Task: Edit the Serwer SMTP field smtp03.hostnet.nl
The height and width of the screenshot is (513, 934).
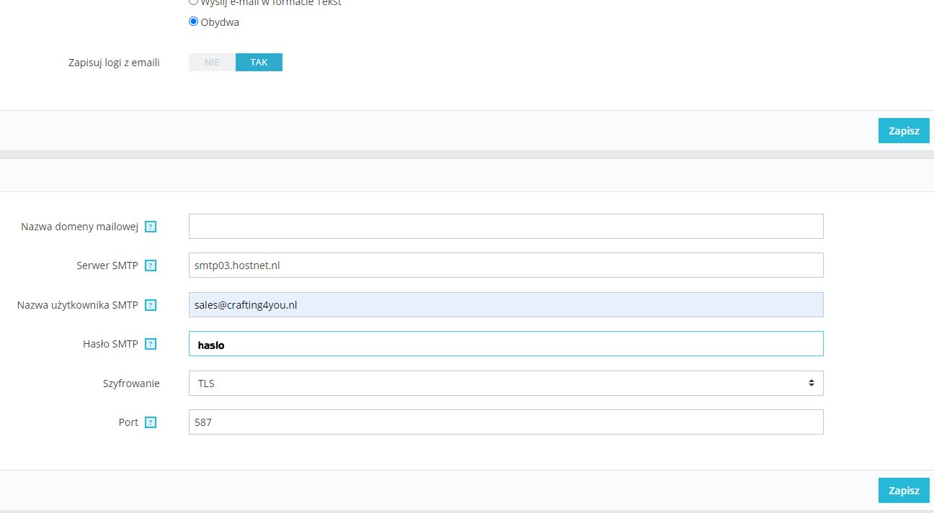Action: [506, 265]
